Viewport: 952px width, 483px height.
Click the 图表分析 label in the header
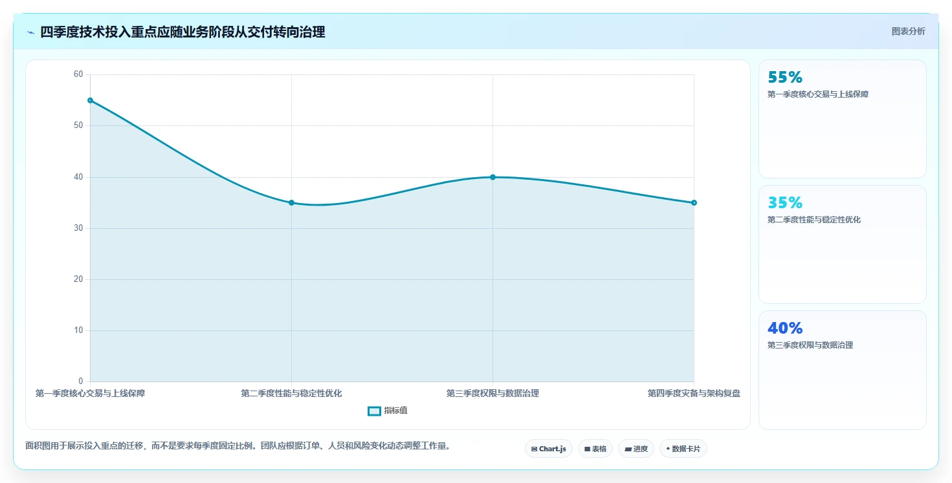pyautogui.click(x=908, y=31)
